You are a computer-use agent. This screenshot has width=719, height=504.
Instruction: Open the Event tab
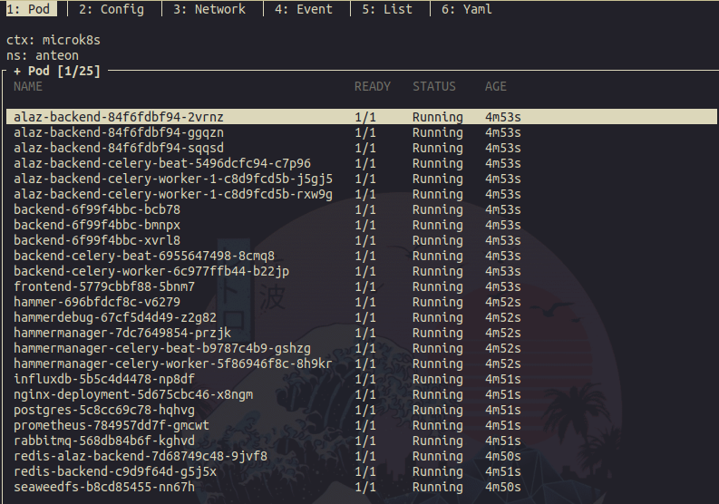(x=303, y=9)
